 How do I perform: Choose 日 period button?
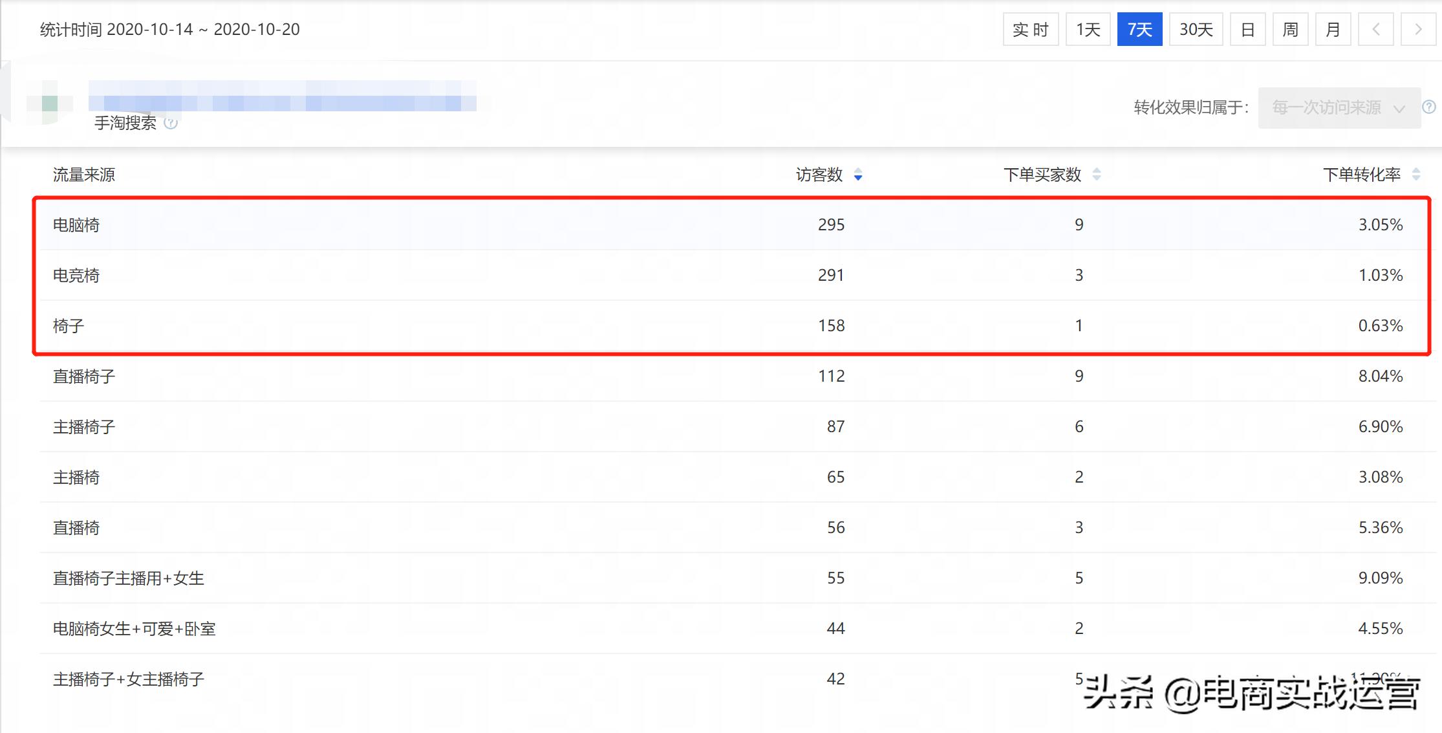click(1247, 29)
